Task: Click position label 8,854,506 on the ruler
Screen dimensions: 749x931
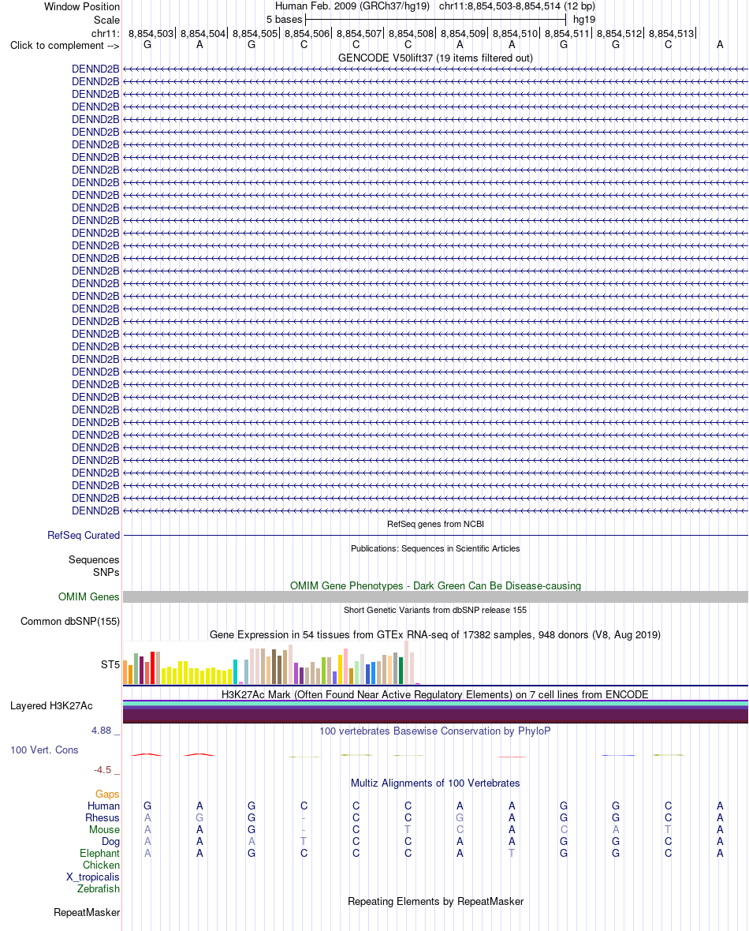Action: click(x=307, y=34)
